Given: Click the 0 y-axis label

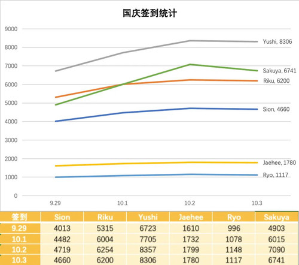Looking at the screenshot, I should 16,196.
